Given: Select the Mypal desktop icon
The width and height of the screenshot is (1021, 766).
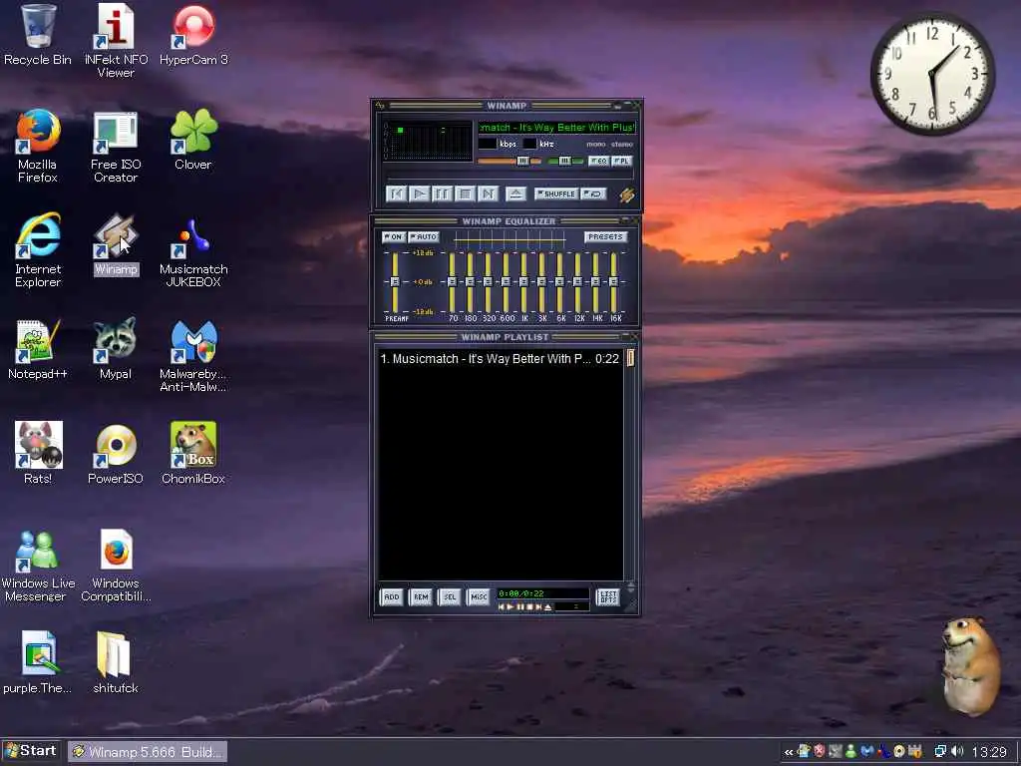Looking at the screenshot, I should click(116, 349).
